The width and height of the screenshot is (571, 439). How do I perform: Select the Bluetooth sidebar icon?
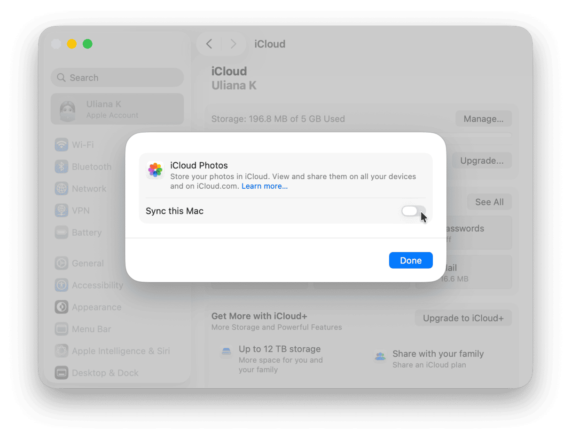[62, 167]
